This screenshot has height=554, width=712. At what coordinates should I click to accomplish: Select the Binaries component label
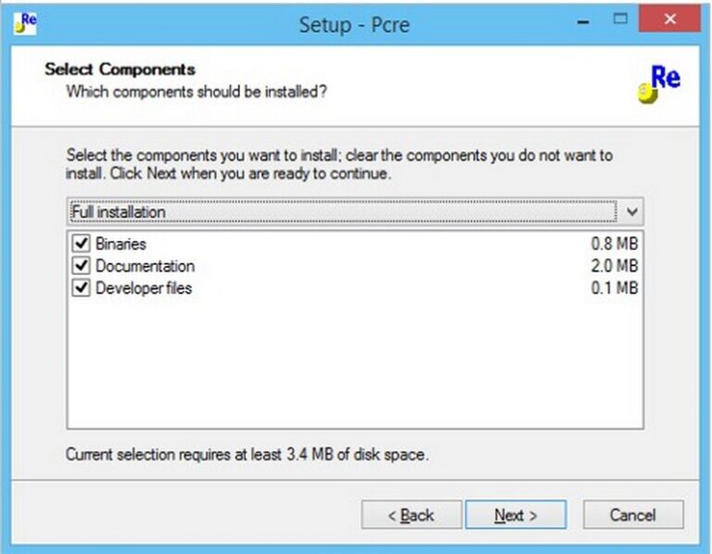tap(121, 244)
